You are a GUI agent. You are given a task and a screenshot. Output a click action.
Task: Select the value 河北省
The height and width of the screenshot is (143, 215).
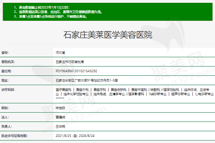pyautogui.click(x=60, y=53)
